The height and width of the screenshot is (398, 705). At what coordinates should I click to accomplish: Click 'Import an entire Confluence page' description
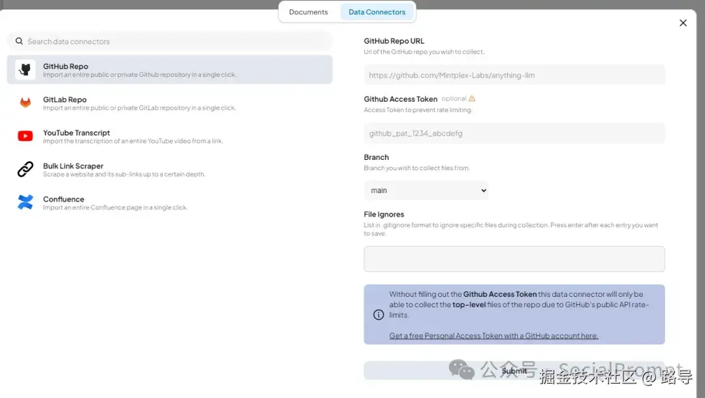[x=115, y=207]
